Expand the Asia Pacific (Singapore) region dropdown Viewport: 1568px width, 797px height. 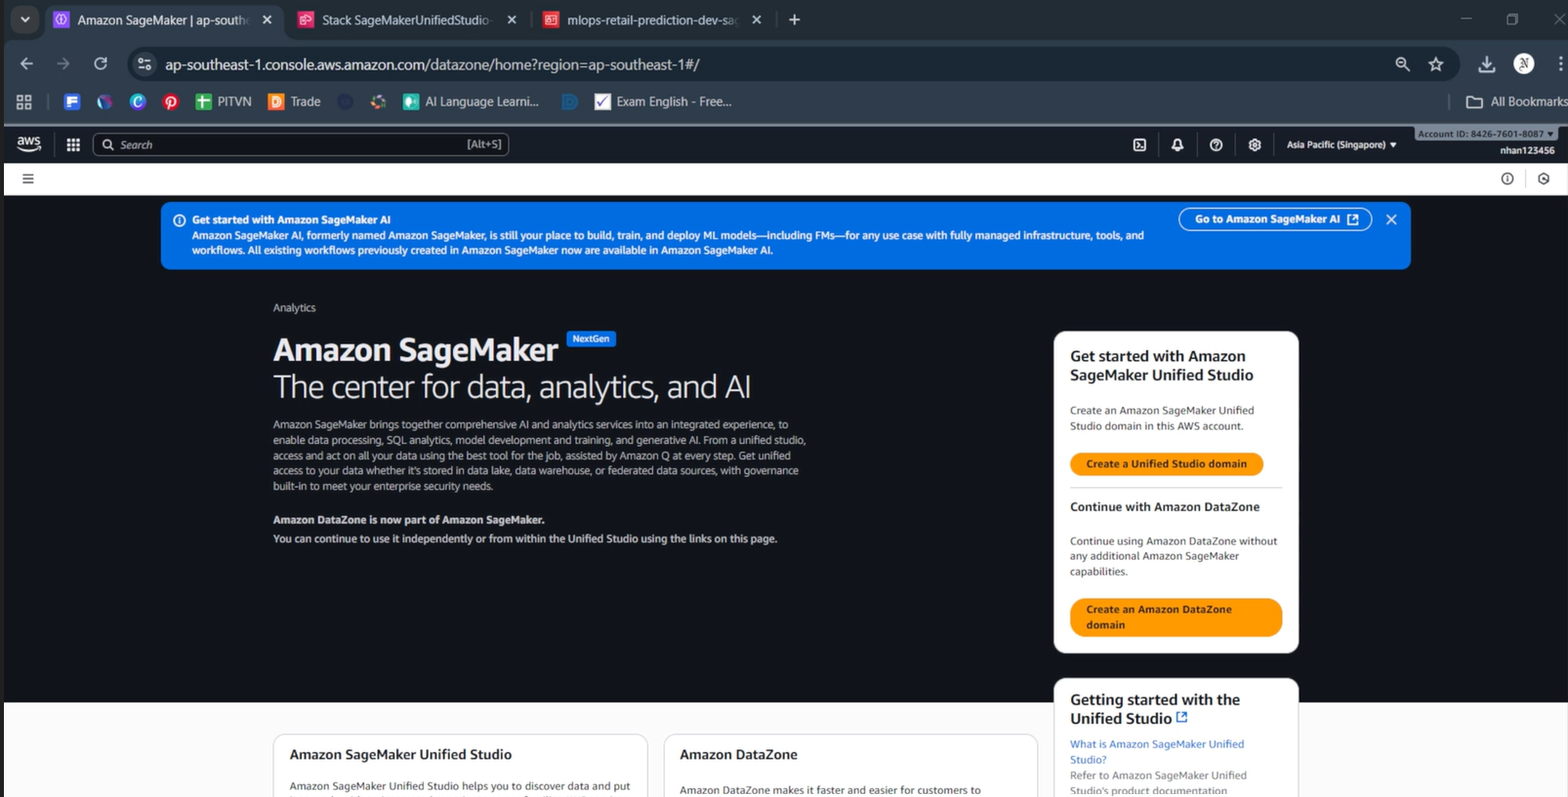point(1341,144)
